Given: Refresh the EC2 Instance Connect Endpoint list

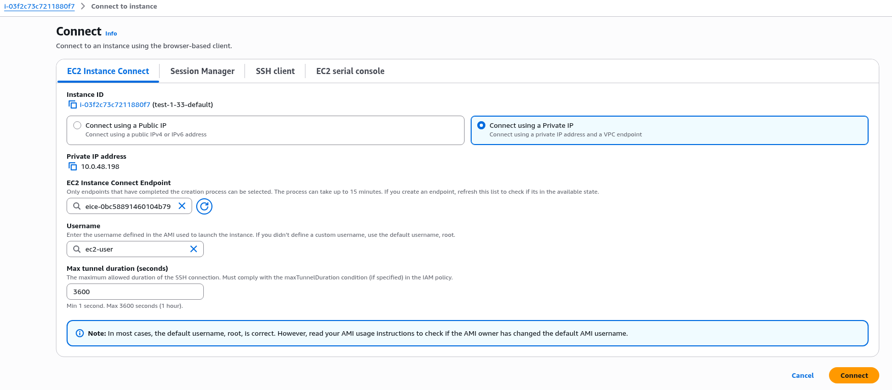Looking at the screenshot, I should tap(204, 206).
